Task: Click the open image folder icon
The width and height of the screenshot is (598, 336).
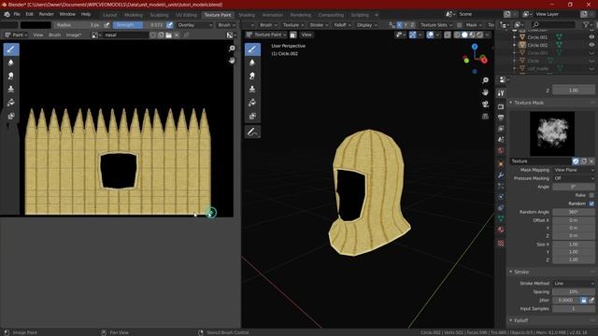Action: click(168, 35)
